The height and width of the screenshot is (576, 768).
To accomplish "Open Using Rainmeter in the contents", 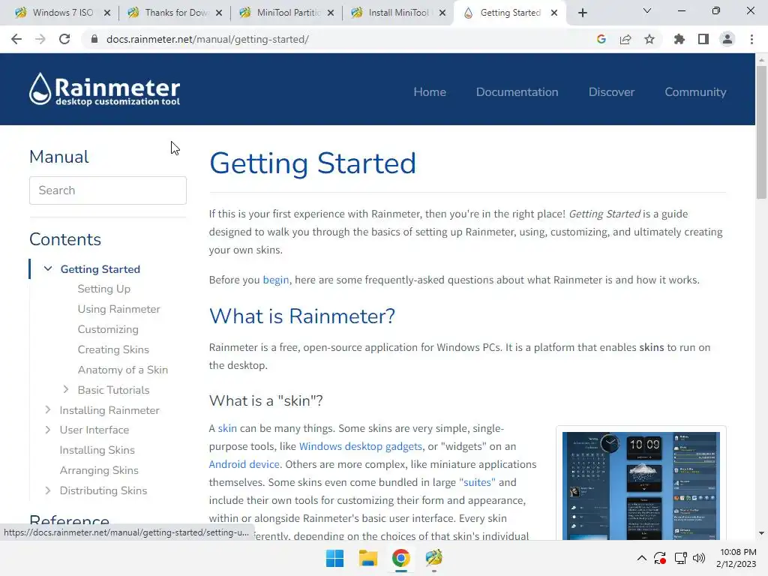I will [119, 309].
